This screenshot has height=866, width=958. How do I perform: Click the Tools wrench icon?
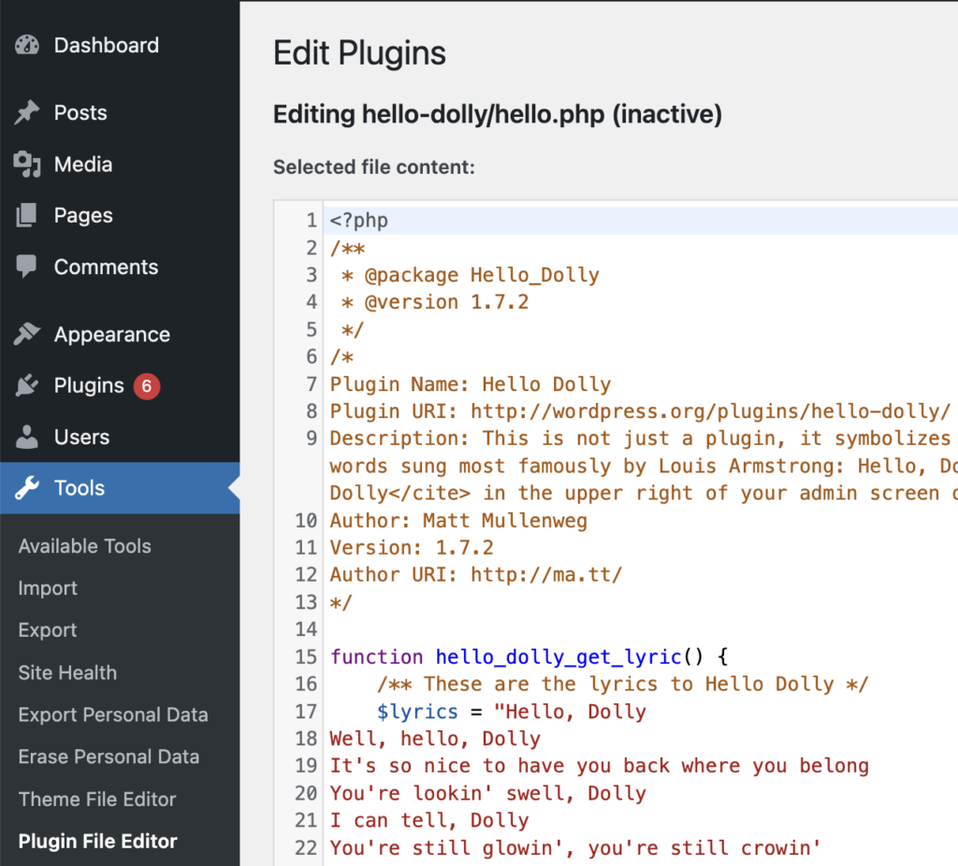point(27,488)
